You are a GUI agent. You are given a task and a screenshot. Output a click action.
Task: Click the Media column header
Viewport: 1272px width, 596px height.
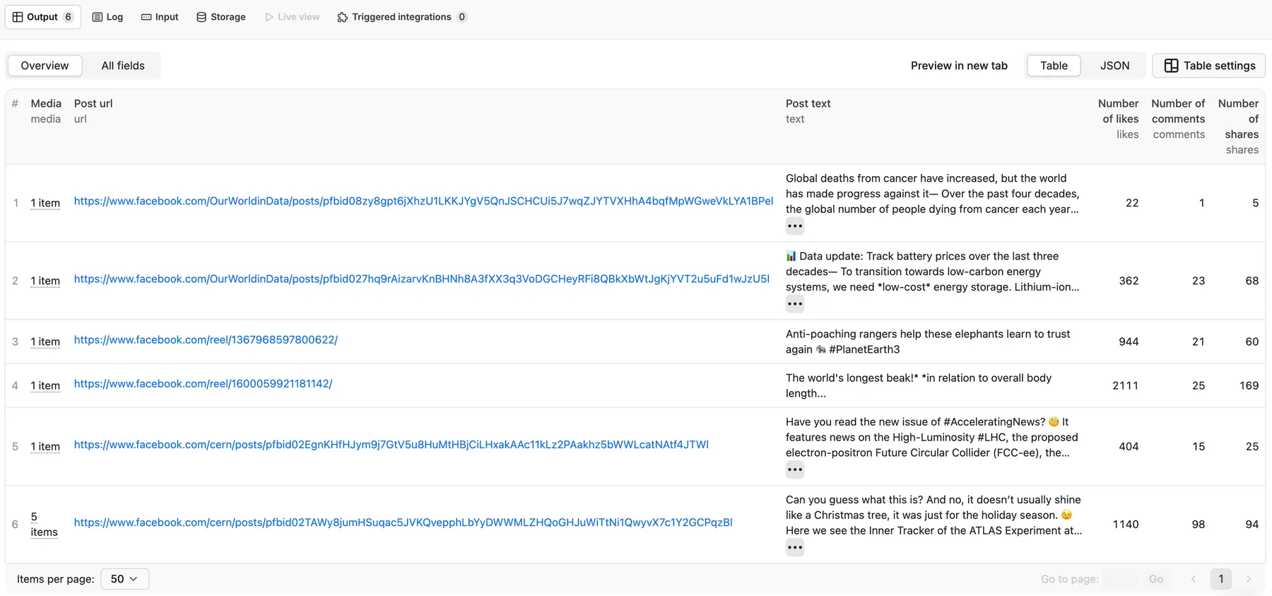coord(46,103)
